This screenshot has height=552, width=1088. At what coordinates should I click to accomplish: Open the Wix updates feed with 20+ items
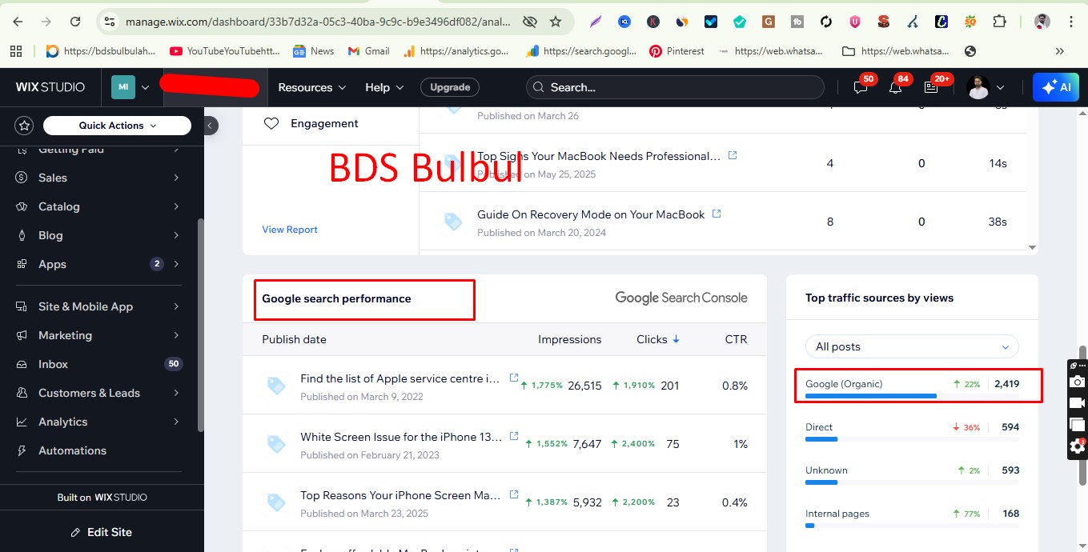tap(931, 88)
